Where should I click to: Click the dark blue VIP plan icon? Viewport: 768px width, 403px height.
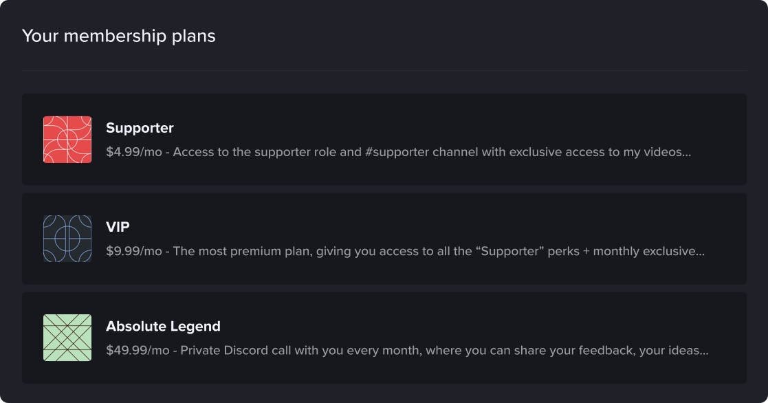click(67, 239)
